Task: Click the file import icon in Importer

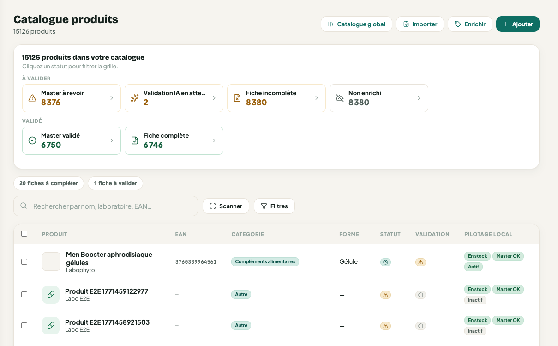Action: pyautogui.click(x=406, y=24)
